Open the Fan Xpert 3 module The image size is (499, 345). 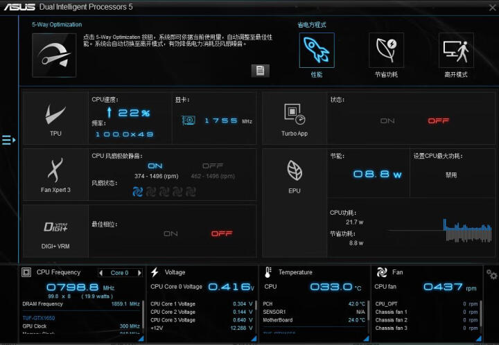pos(55,175)
